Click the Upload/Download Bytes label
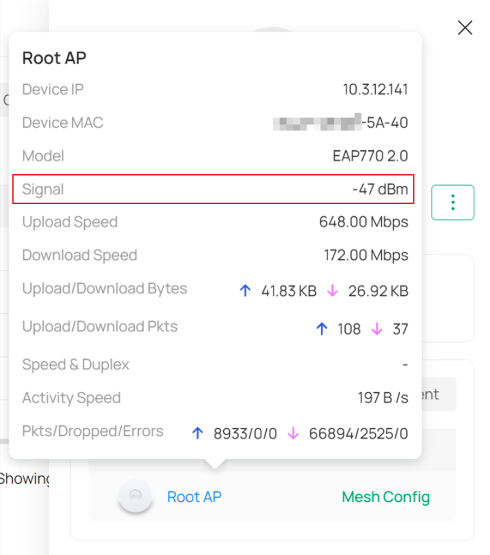 tap(105, 289)
